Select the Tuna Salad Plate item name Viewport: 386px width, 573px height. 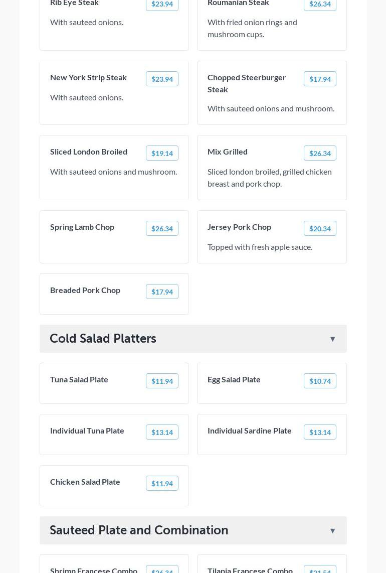click(79, 379)
